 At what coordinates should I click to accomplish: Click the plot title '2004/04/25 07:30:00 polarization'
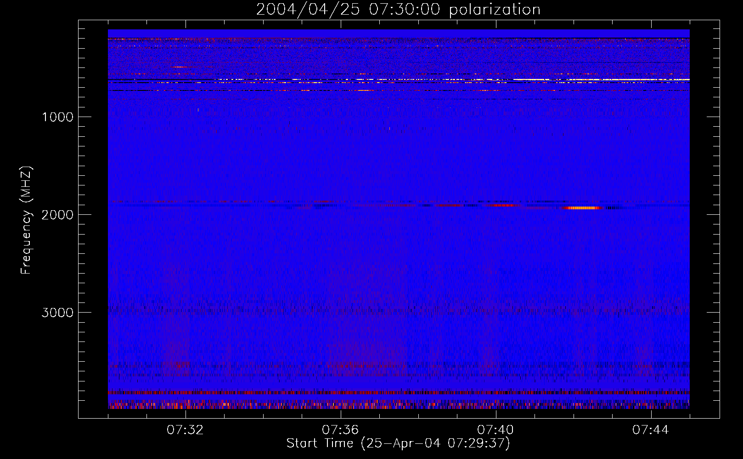[398, 10]
